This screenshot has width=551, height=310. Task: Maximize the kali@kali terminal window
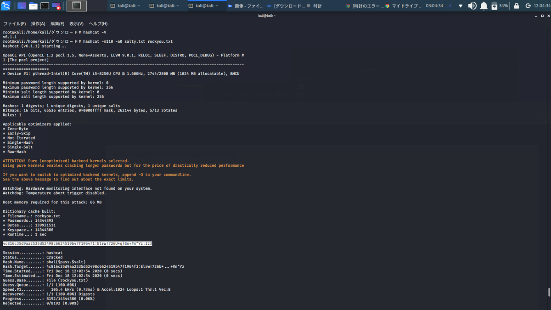tap(542, 16)
